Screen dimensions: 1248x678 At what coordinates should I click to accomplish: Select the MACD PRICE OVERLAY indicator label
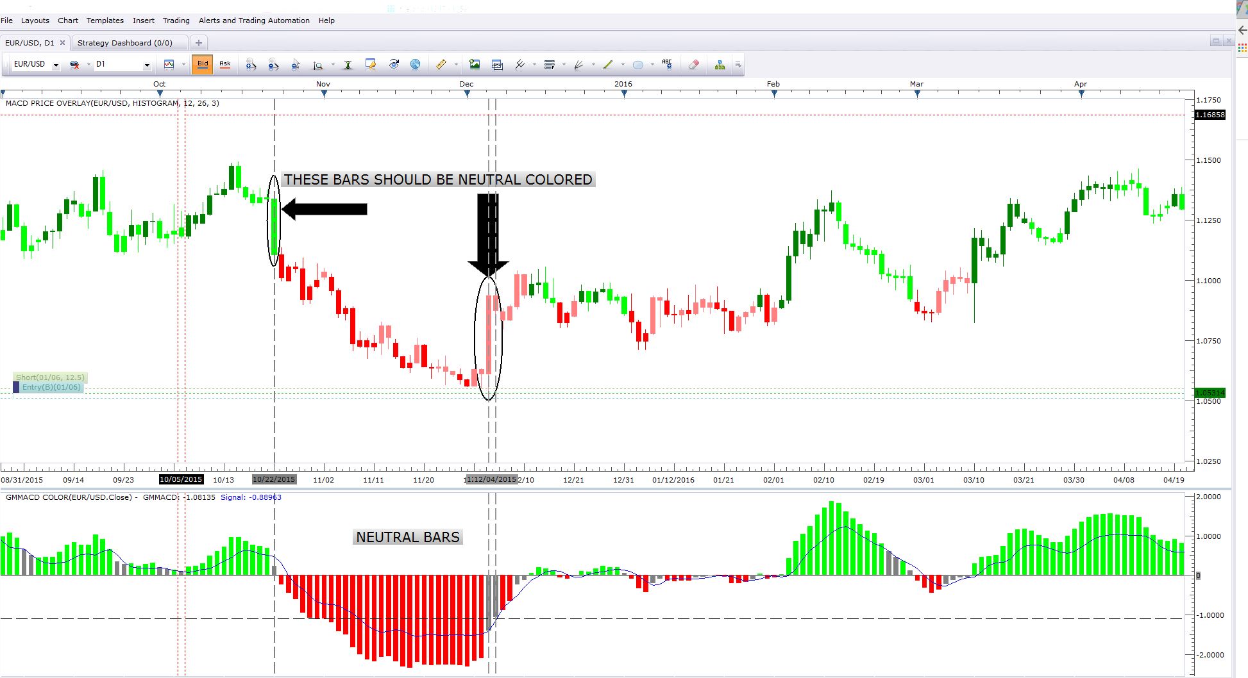click(112, 103)
